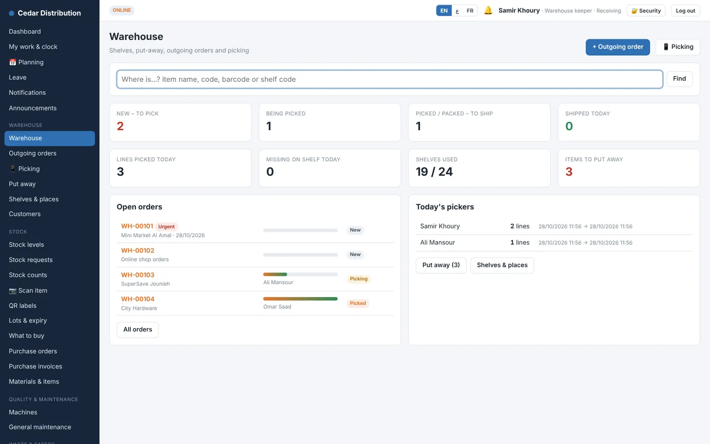Click WH-00104 picking progress bar
This screenshot has width=710, height=444.
300,299
